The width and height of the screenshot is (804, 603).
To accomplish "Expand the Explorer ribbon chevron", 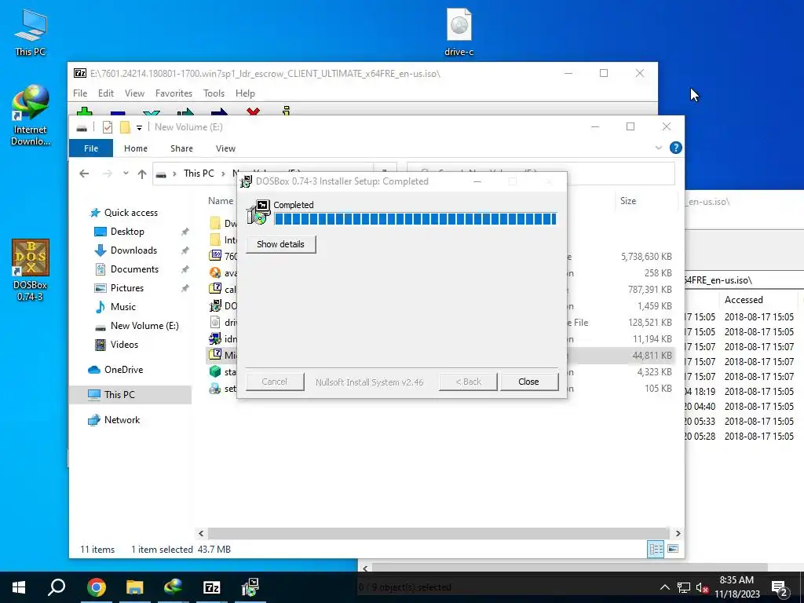I will point(659,148).
